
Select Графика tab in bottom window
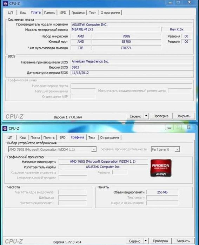[x=78, y=137]
